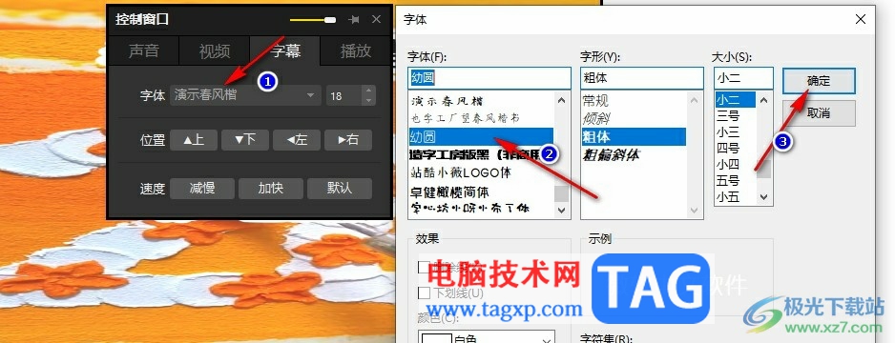Click the font list scrollbar thumb

click(562, 194)
